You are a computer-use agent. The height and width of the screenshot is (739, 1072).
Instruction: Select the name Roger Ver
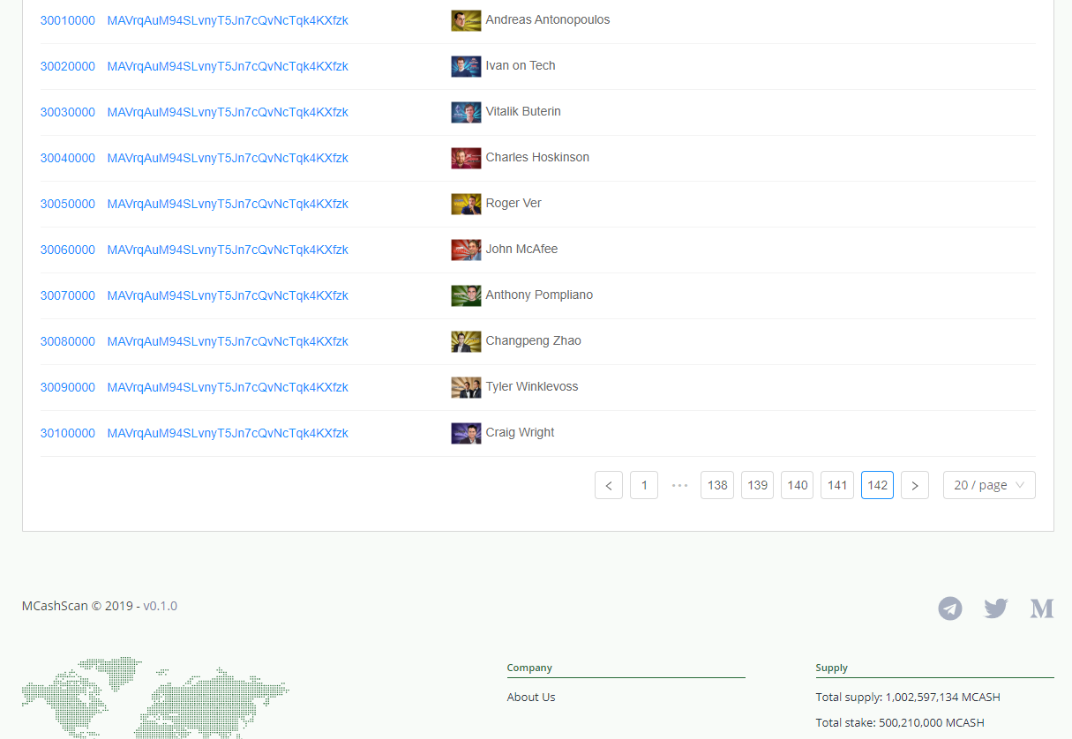[514, 203]
